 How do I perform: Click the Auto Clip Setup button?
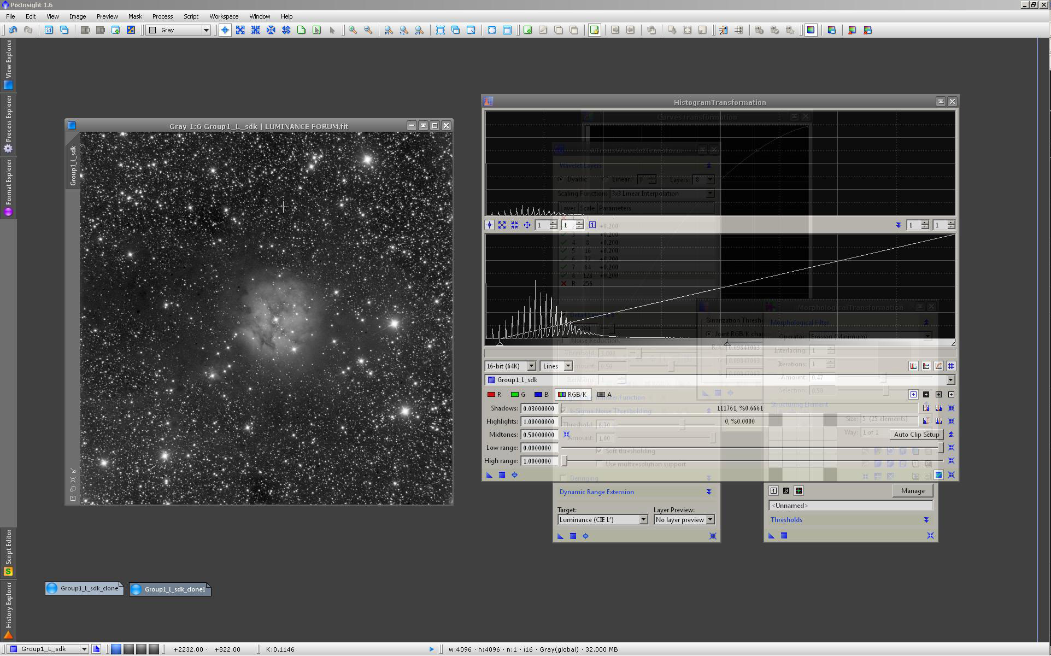(x=917, y=435)
